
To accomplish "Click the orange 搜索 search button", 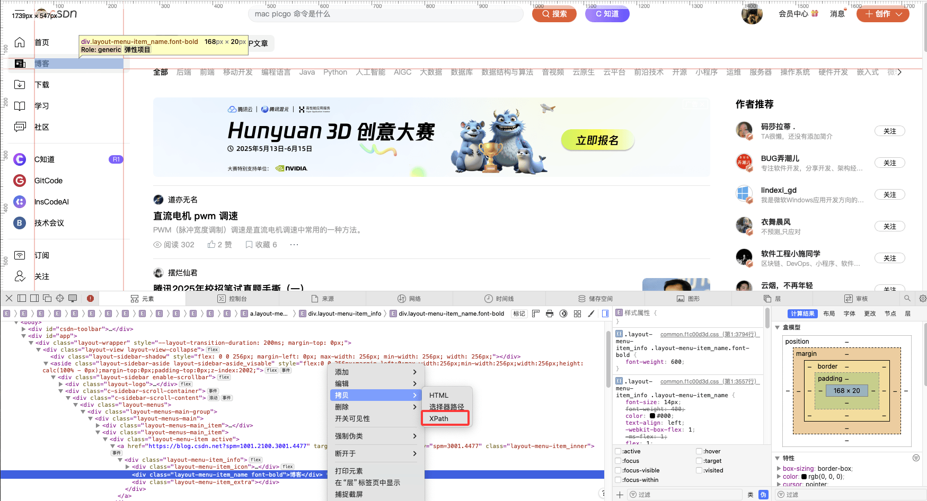I will [x=554, y=14].
